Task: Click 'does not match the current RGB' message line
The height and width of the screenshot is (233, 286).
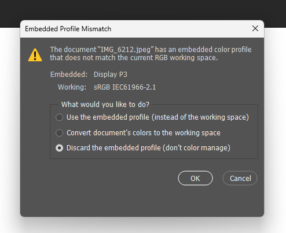Action: (116, 58)
